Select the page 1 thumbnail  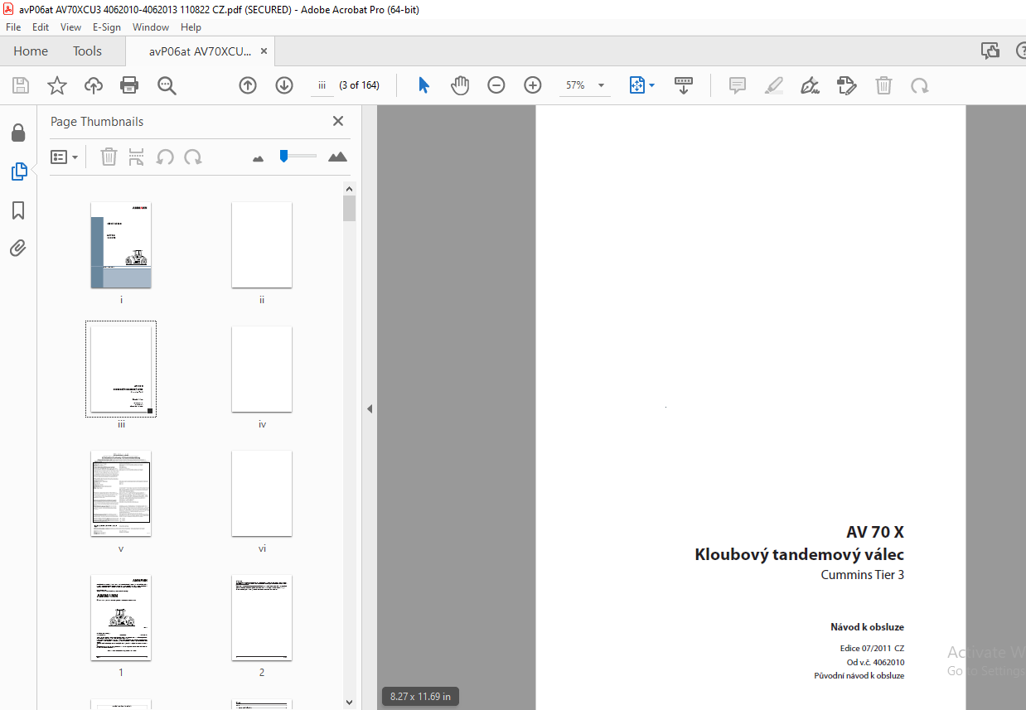(121, 618)
